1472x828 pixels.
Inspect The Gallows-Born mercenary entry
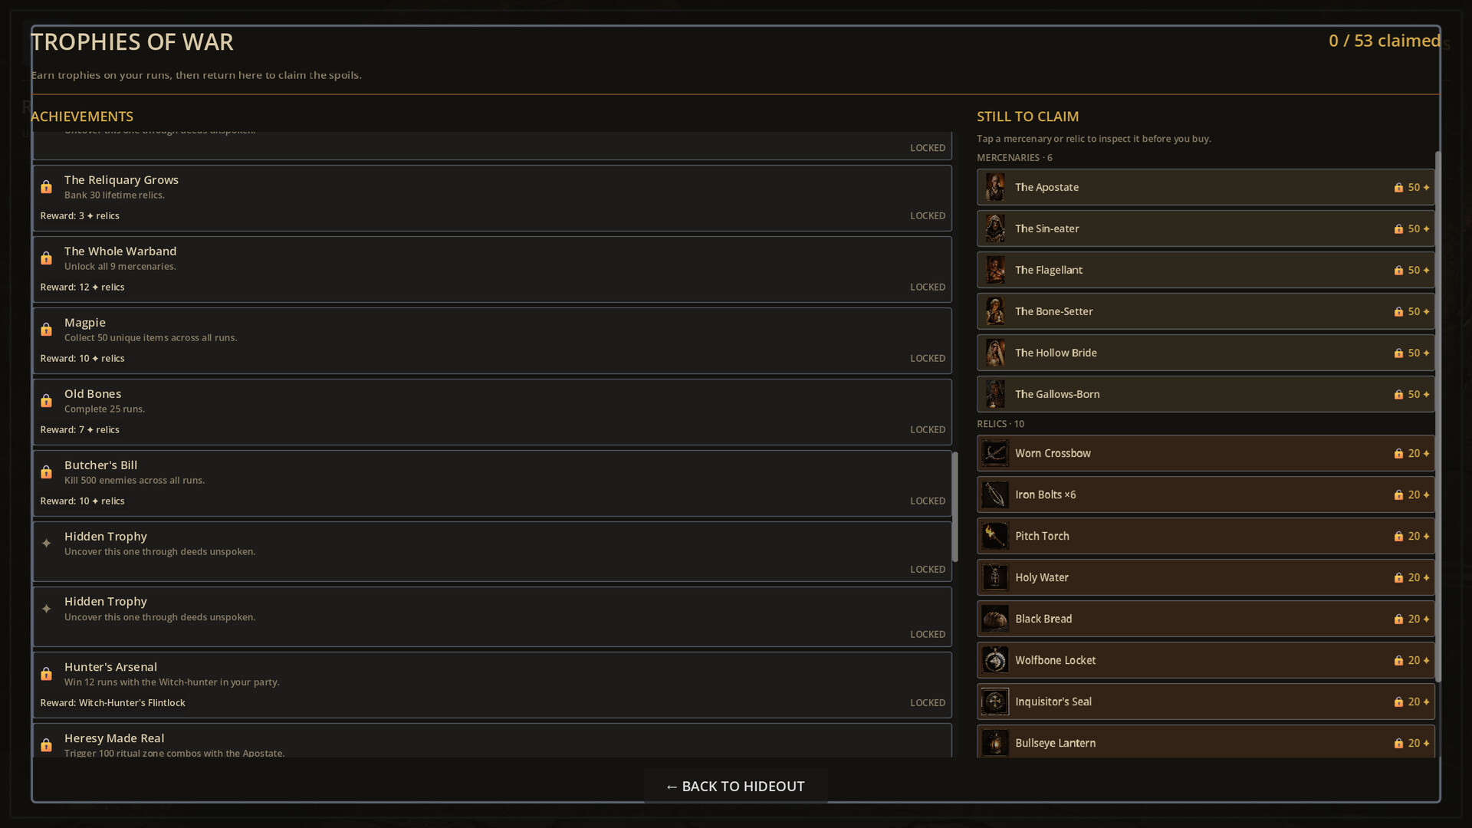coord(1205,394)
